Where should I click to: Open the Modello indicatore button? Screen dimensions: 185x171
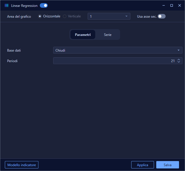22,165
